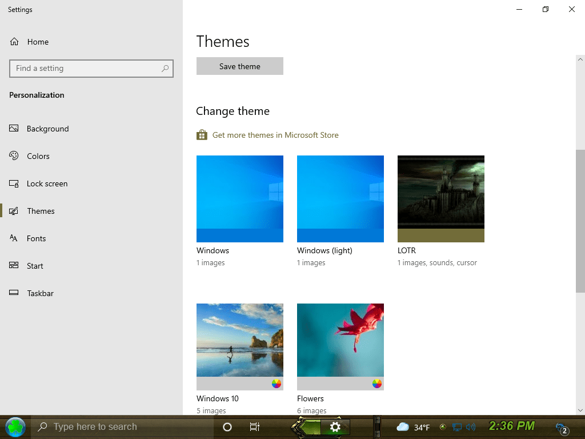The height and width of the screenshot is (439, 585).
Task: Click the Home house icon
Action: coord(14,41)
